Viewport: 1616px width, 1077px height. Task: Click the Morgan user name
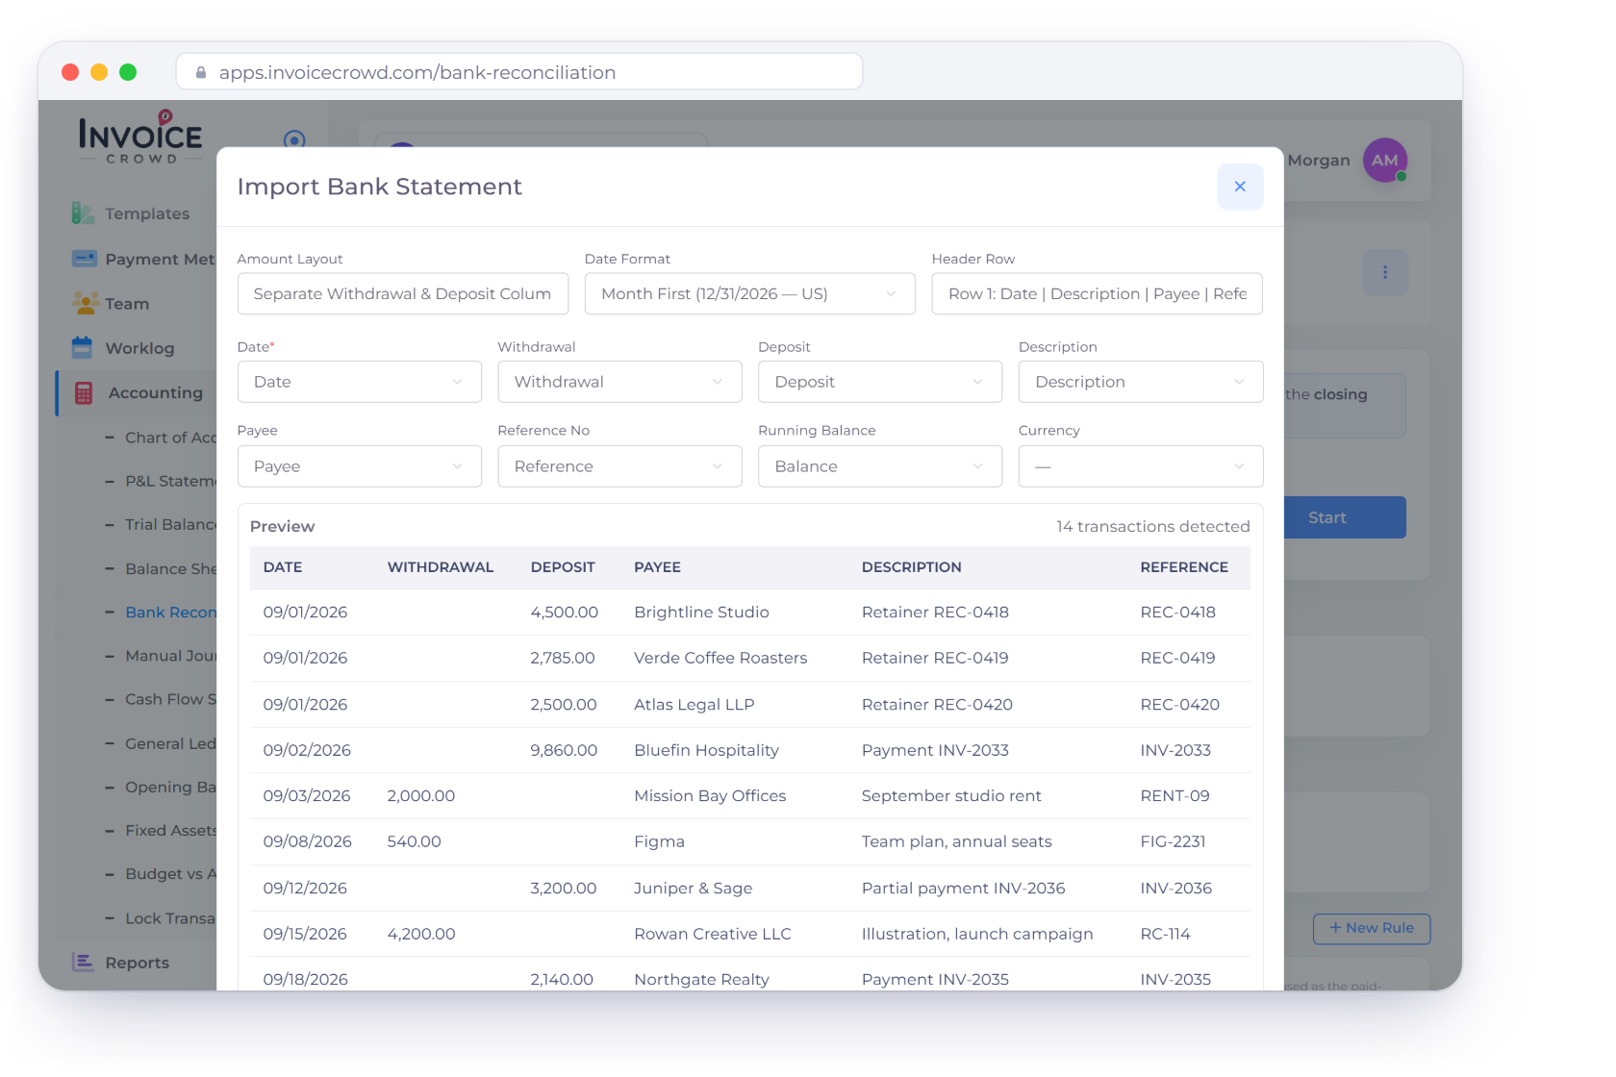click(1319, 161)
